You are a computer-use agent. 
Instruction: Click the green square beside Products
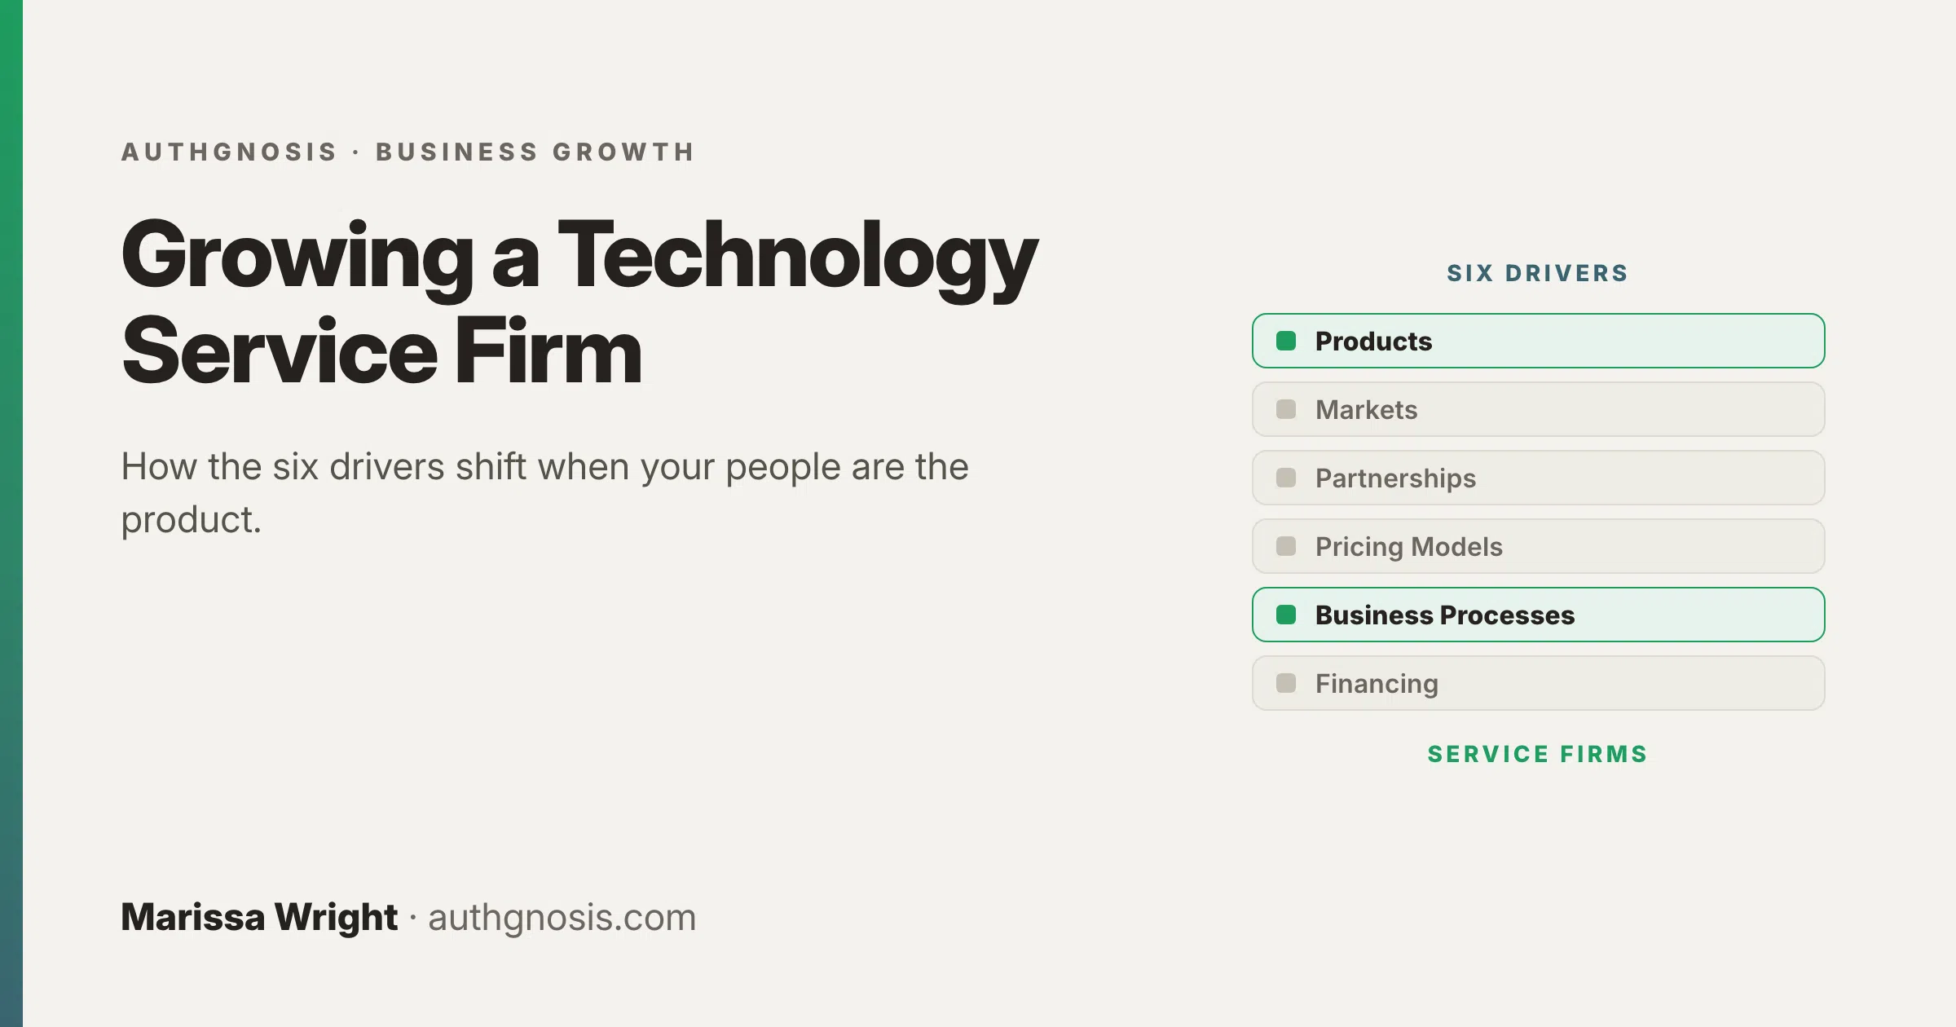[1286, 341]
